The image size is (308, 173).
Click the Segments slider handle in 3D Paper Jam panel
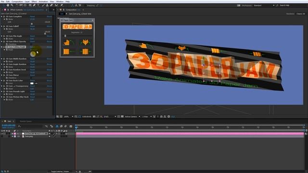pos(65,36)
